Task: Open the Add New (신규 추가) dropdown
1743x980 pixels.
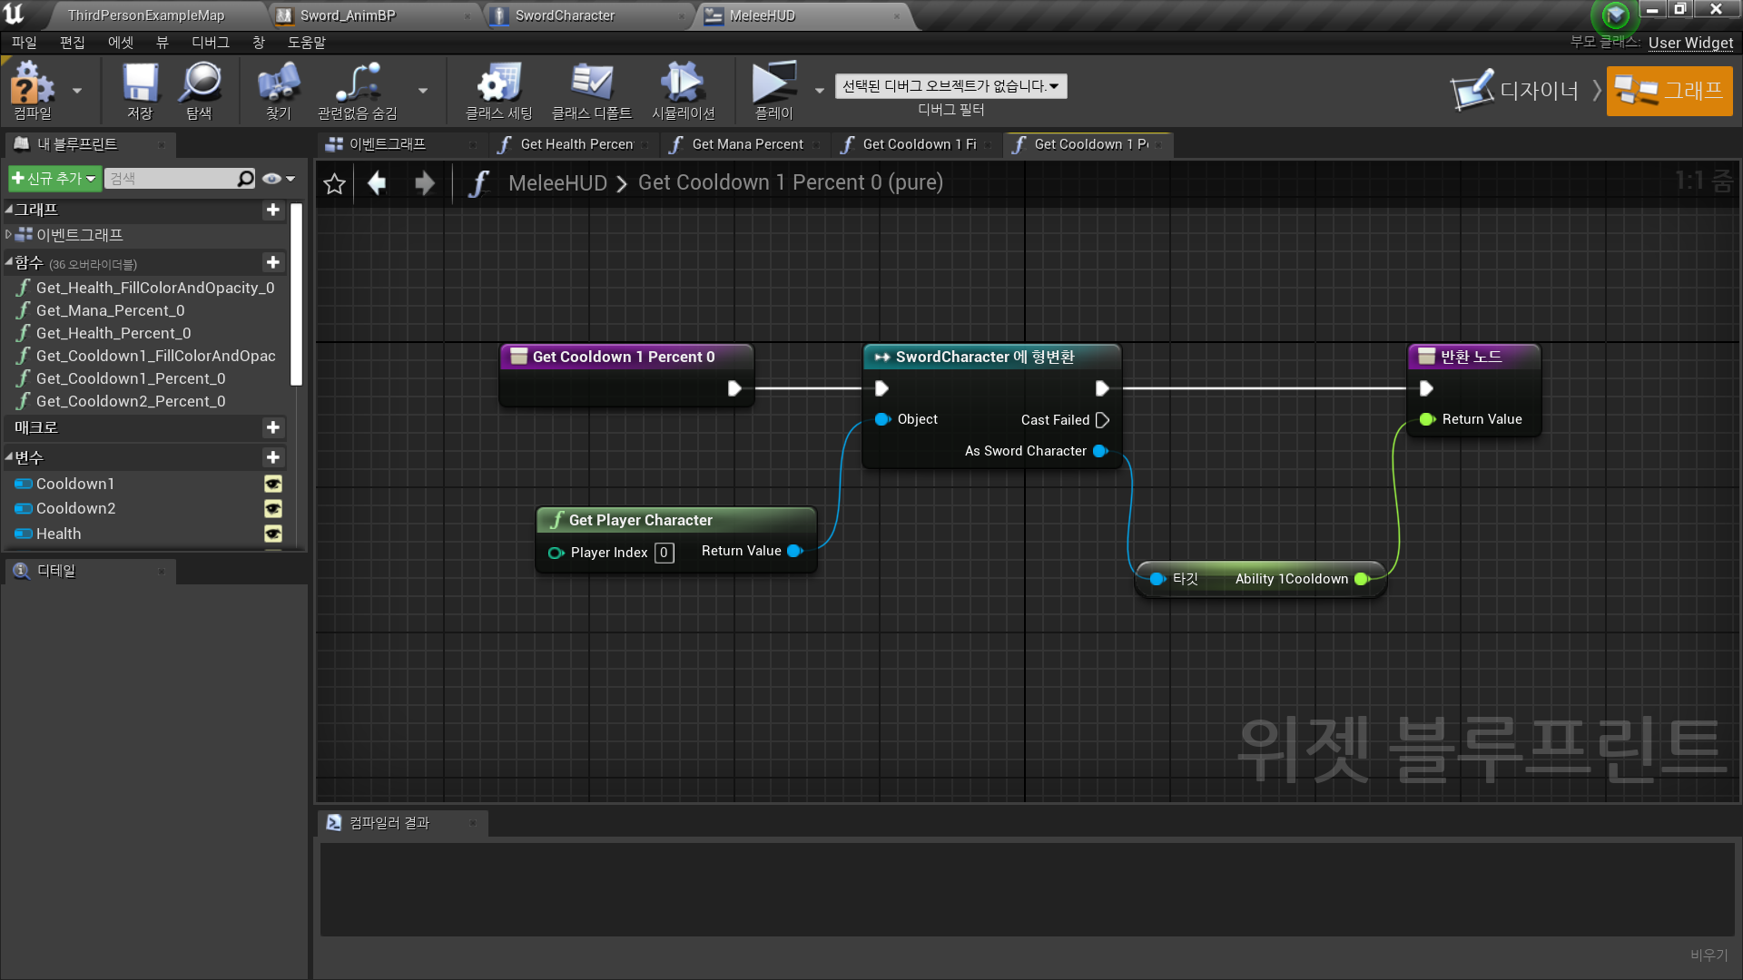Action: tap(54, 179)
